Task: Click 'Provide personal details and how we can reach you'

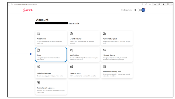Action: tap(49, 42)
